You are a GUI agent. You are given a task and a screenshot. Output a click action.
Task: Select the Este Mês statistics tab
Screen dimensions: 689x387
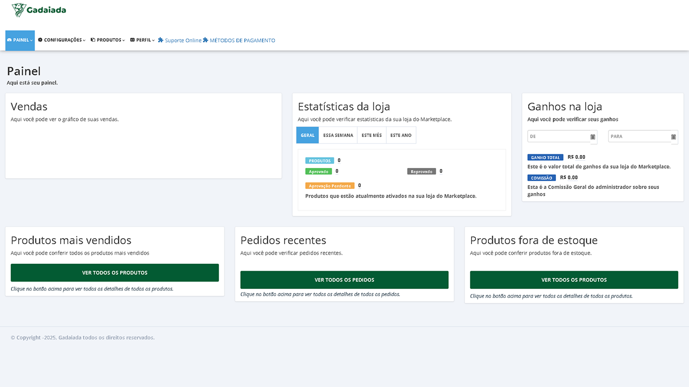coord(371,136)
